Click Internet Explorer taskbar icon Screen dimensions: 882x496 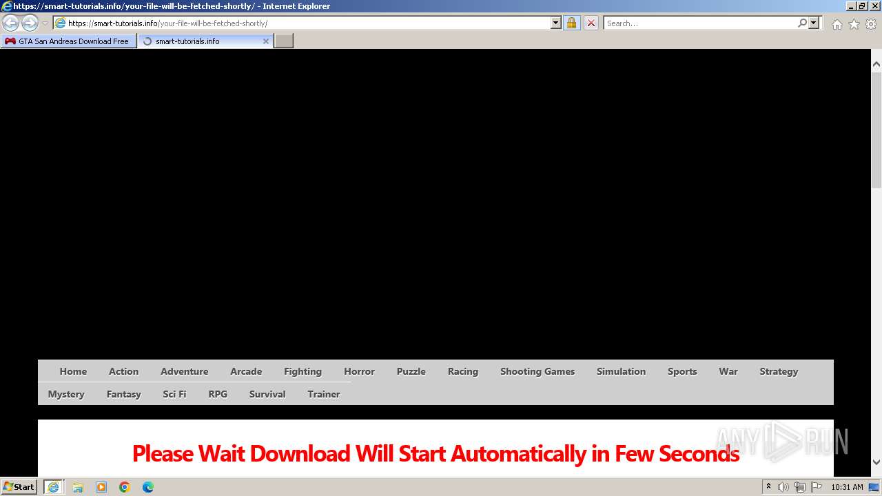pyautogui.click(x=53, y=487)
